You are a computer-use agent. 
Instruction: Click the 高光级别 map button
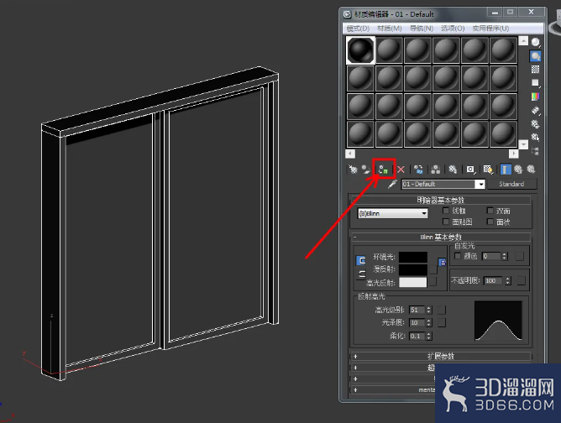(x=442, y=310)
